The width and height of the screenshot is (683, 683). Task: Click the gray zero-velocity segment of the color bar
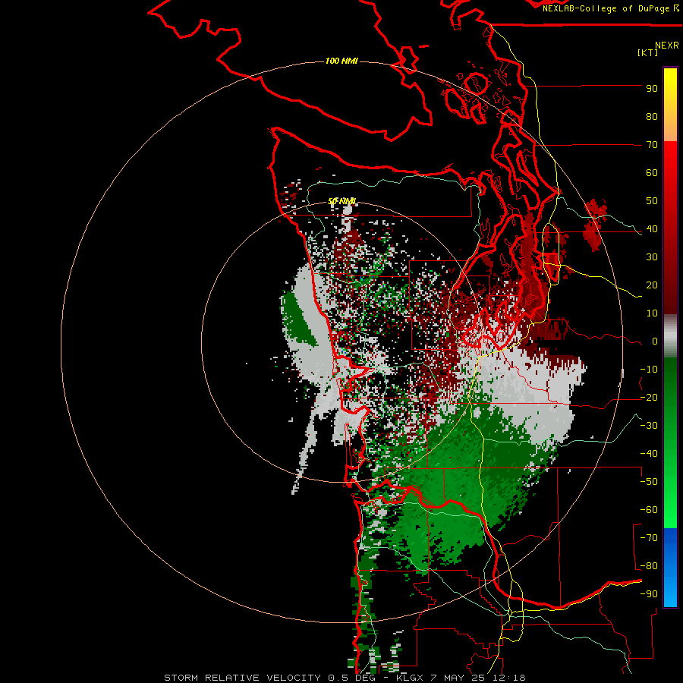pos(670,335)
